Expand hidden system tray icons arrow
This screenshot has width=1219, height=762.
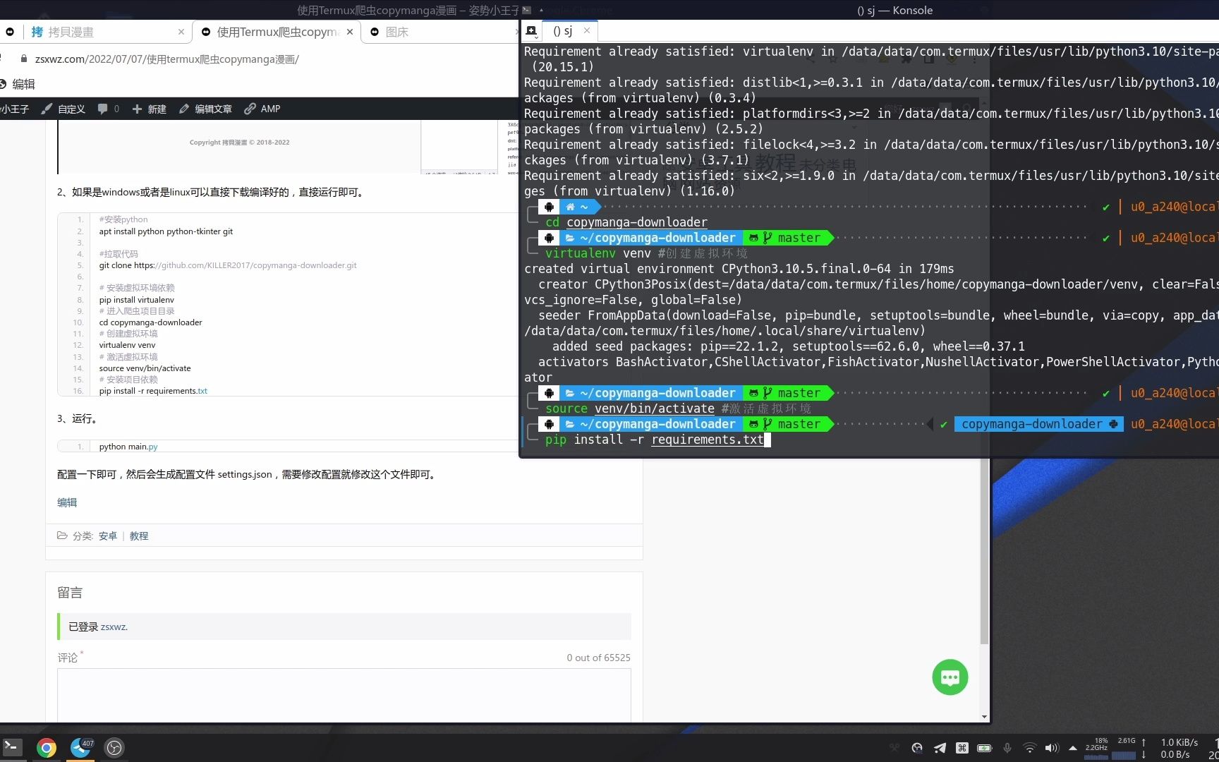tap(1073, 748)
